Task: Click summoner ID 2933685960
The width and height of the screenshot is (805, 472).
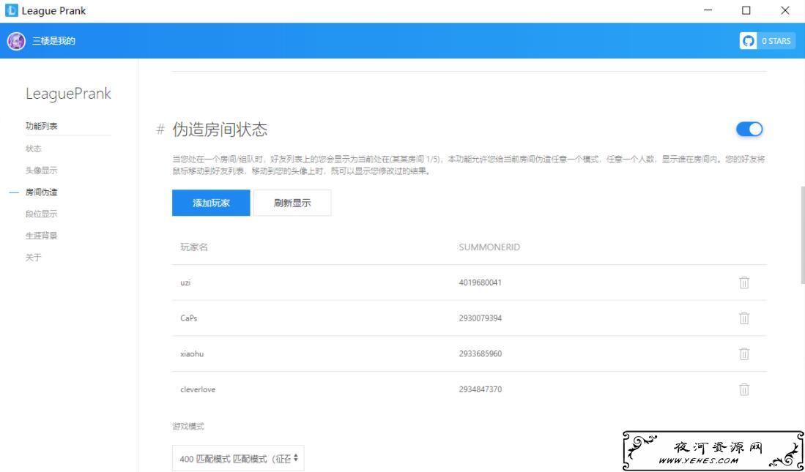Action: tap(480, 353)
